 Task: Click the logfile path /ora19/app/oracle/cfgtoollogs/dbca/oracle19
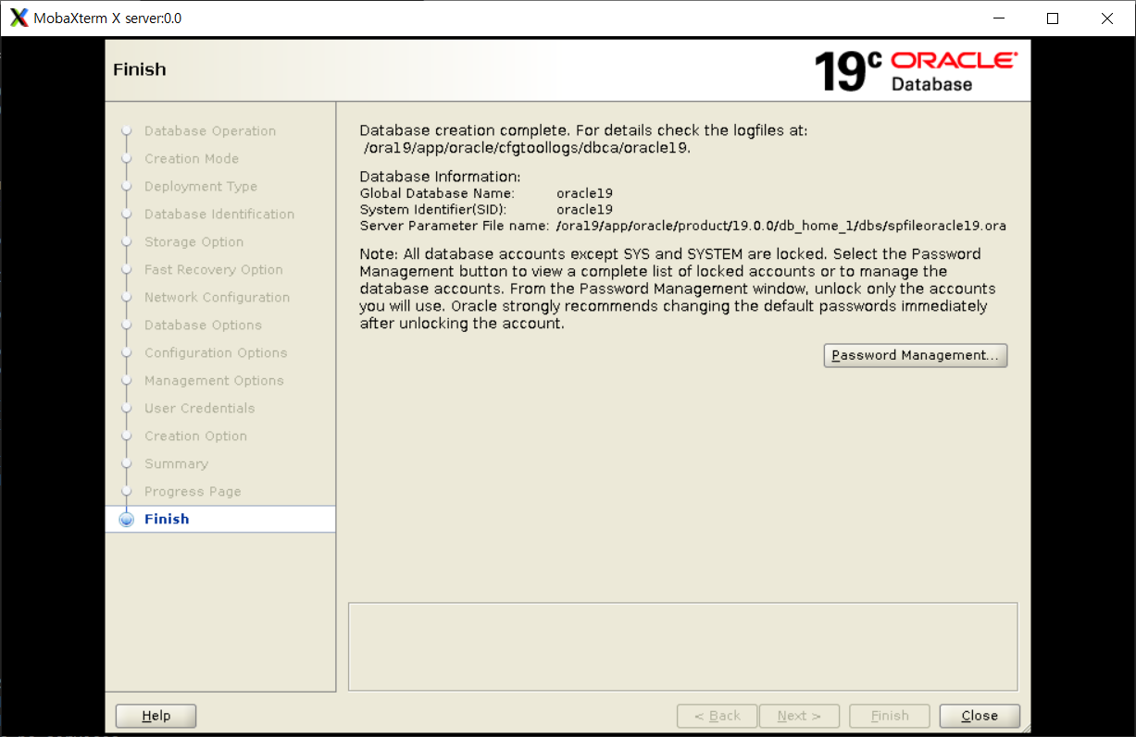pyautogui.click(x=528, y=148)
